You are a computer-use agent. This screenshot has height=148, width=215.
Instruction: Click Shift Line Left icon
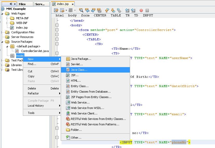coord(127,10)
